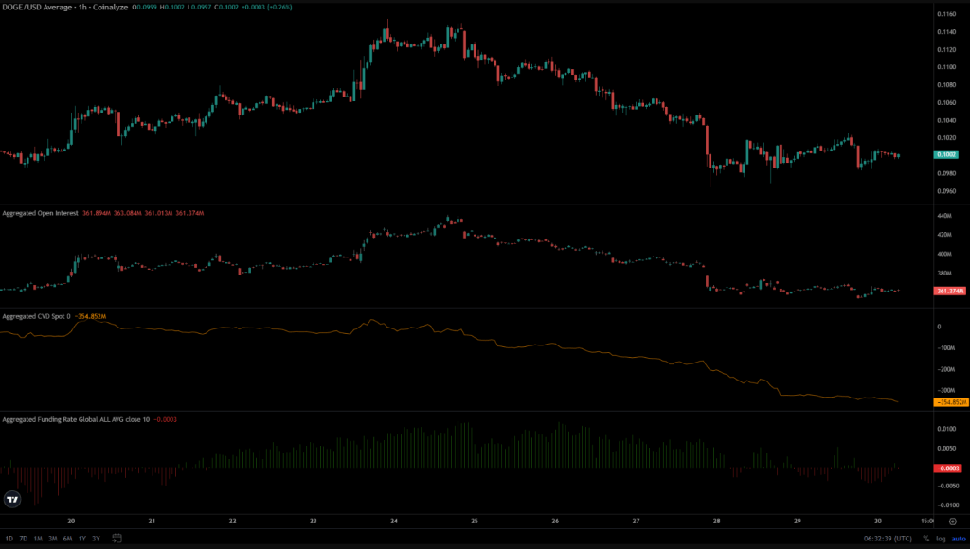
Task: Open the go-to-date calendar icon
Action: [x=117, y=539]
